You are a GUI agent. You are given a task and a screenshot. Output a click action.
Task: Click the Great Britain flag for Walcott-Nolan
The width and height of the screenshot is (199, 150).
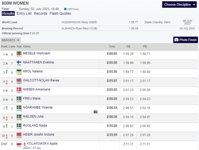pyautogui.click(x=19, y=80)
